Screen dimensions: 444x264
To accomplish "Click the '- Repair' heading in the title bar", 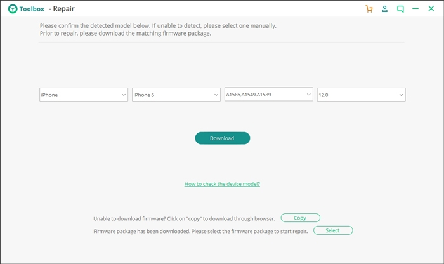I will pyautogui.click(x=62, y=10).
